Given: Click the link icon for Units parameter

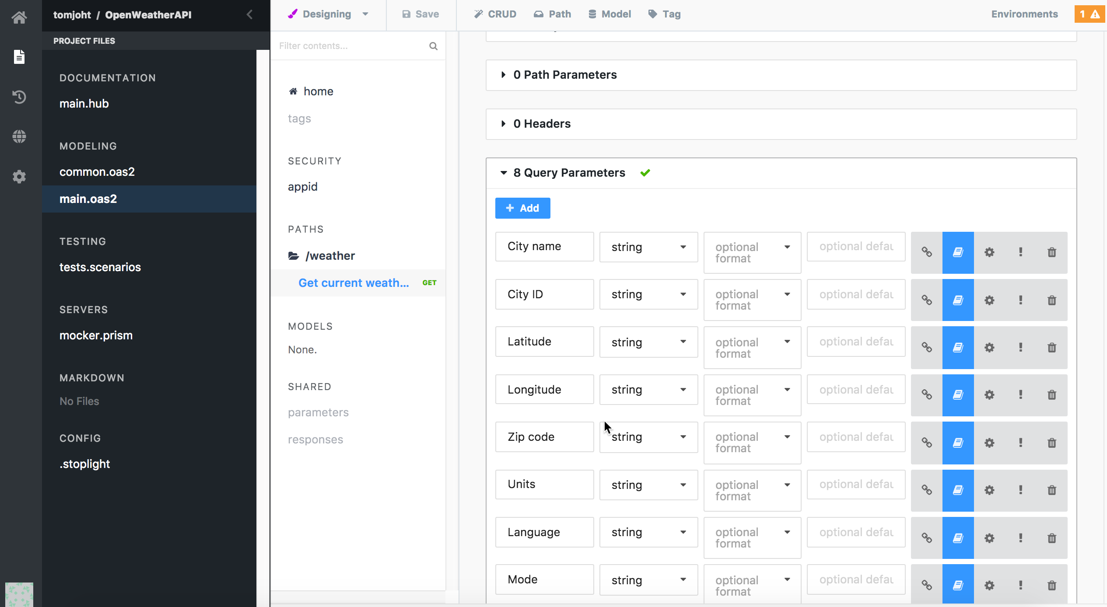Looking at the screenshot, I should pyautogui.click(x=927, y=490).
